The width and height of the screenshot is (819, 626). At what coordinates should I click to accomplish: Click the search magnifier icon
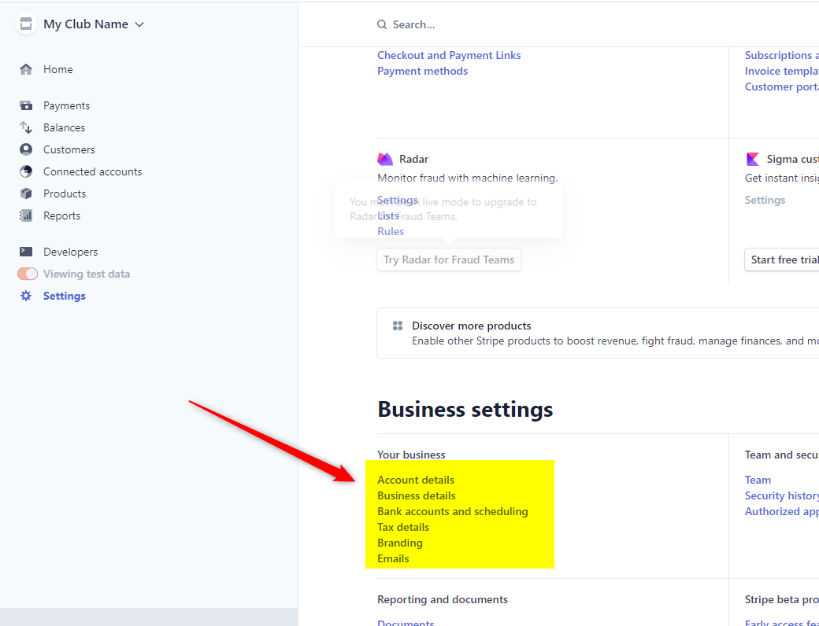click(382, 24)
